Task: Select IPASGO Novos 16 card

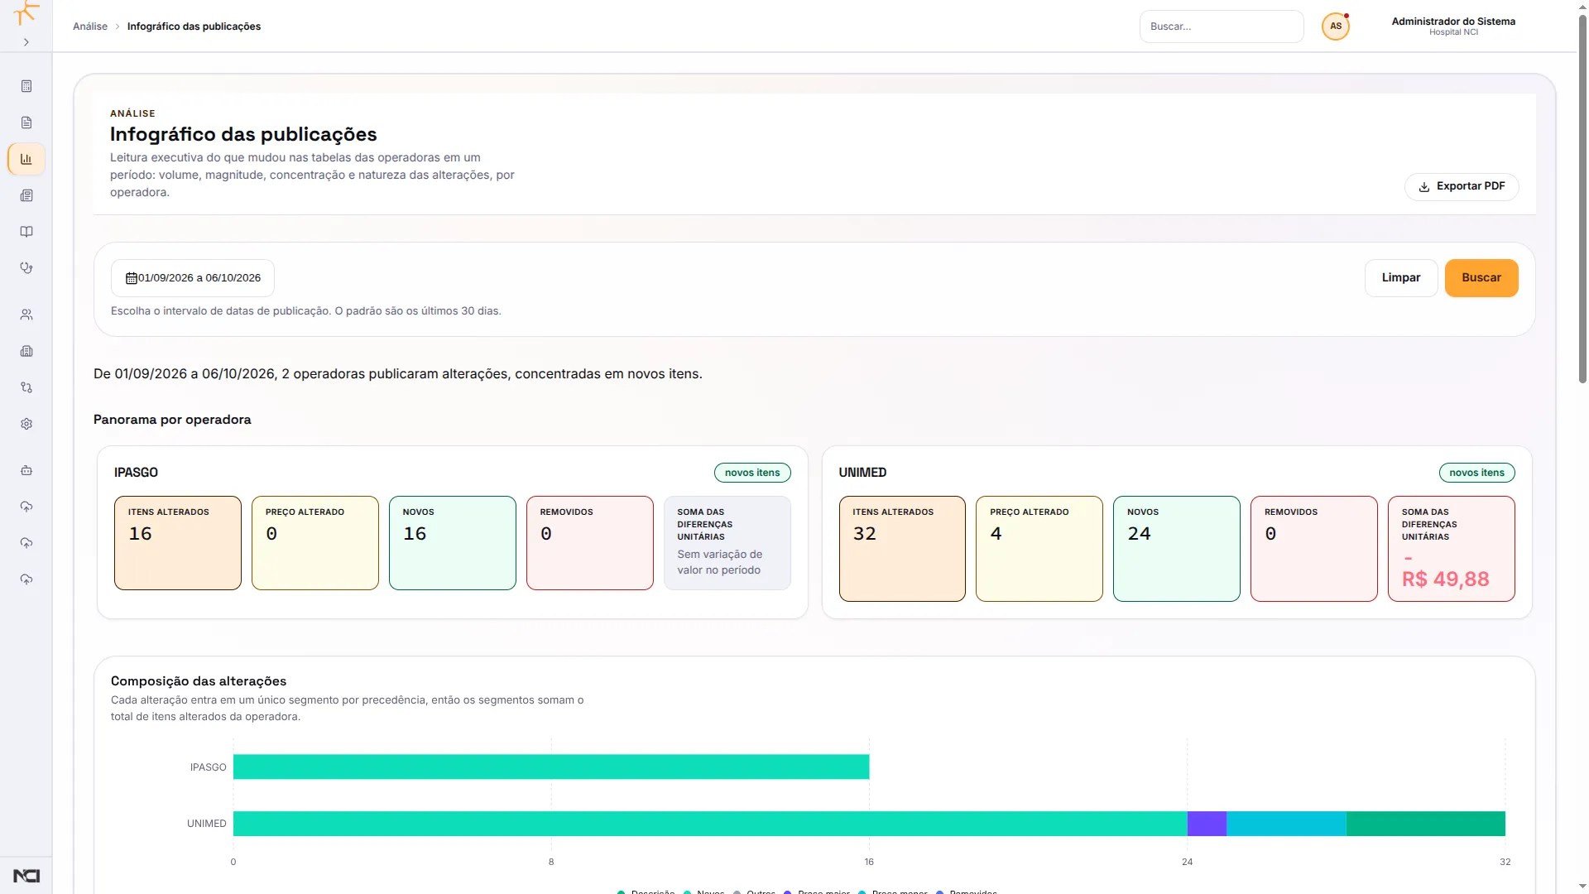Action: pyautogui.click(x=453, y=543)
